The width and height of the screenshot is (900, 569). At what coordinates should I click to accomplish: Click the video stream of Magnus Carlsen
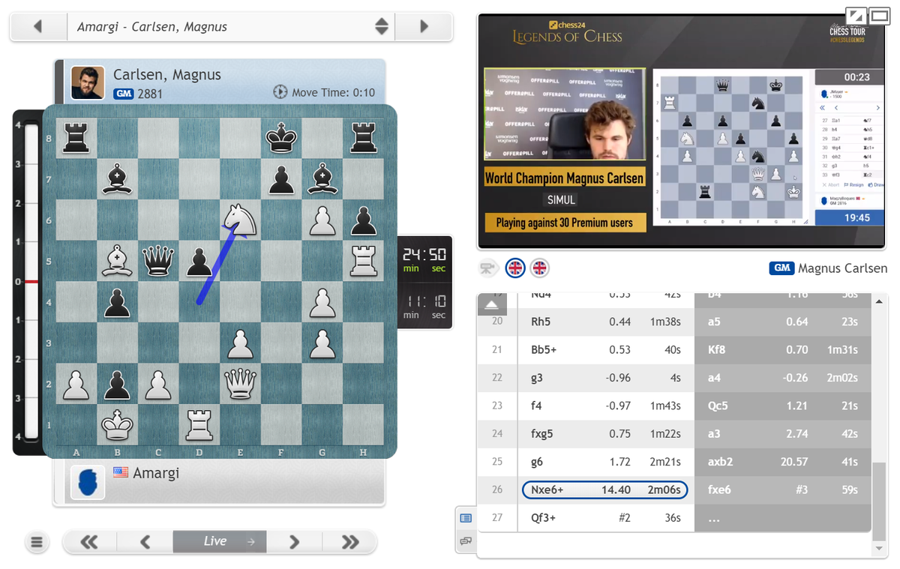(x=681, y=131)
